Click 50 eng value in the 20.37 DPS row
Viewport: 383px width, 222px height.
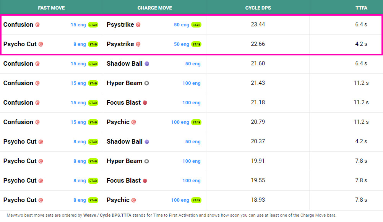tap(193, 142)
